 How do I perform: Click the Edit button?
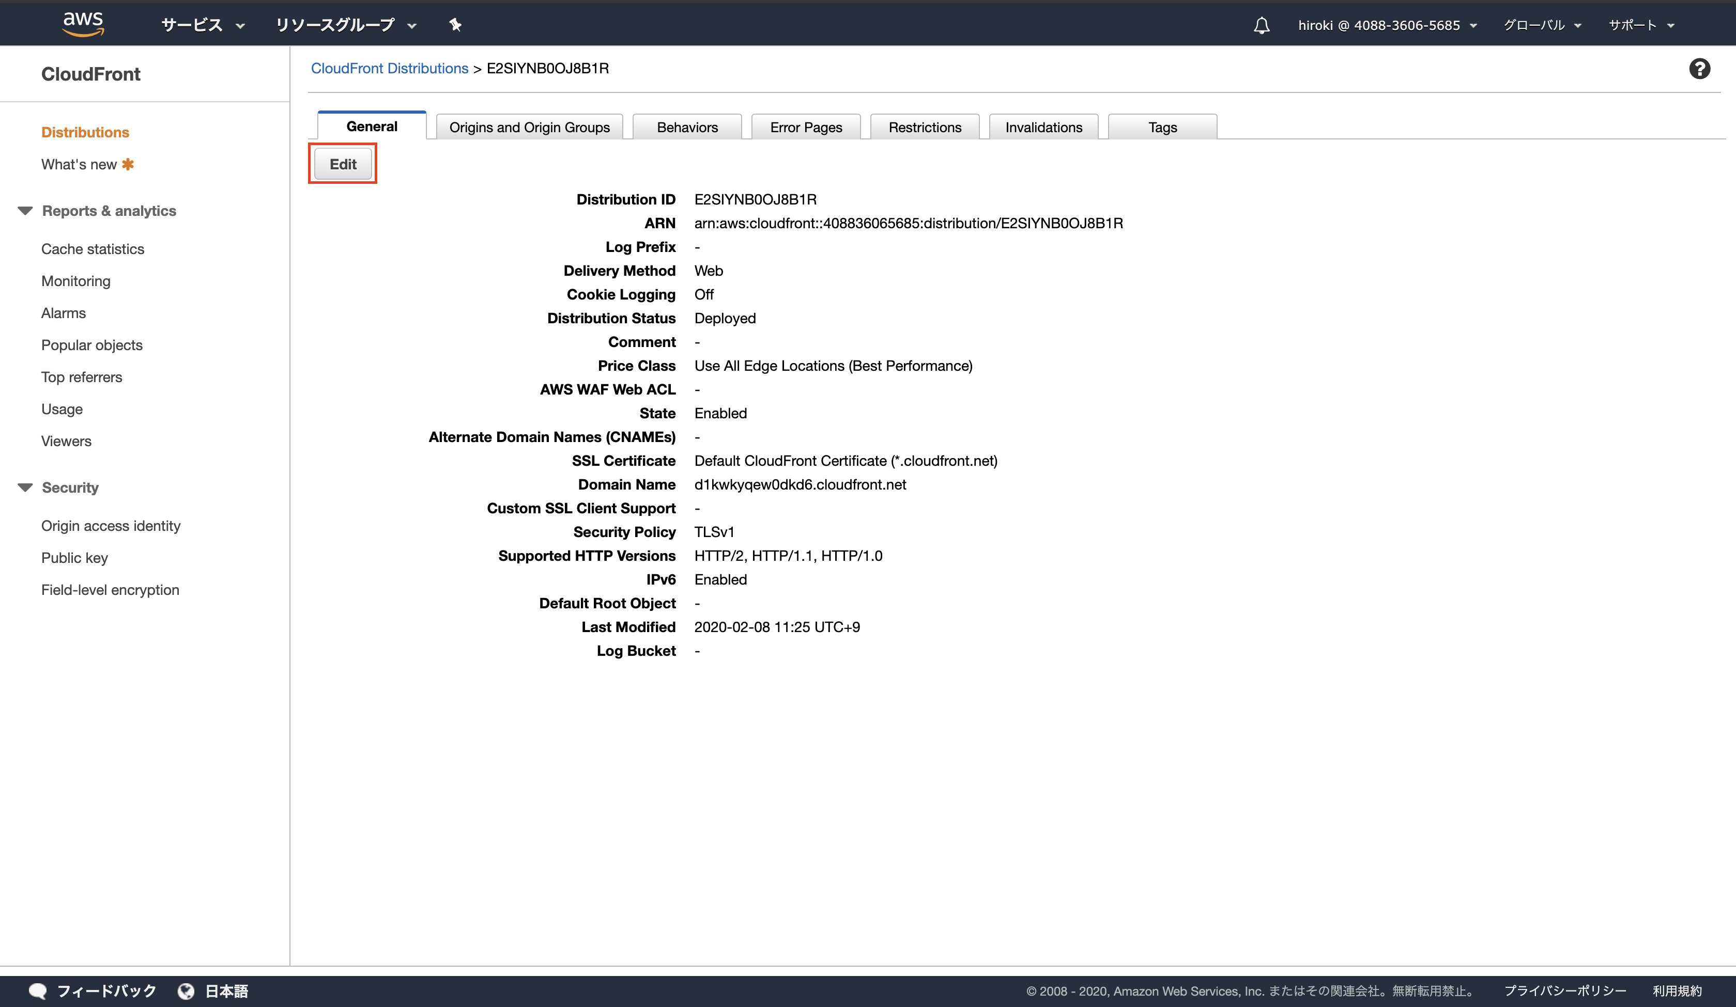click(342, 164)
